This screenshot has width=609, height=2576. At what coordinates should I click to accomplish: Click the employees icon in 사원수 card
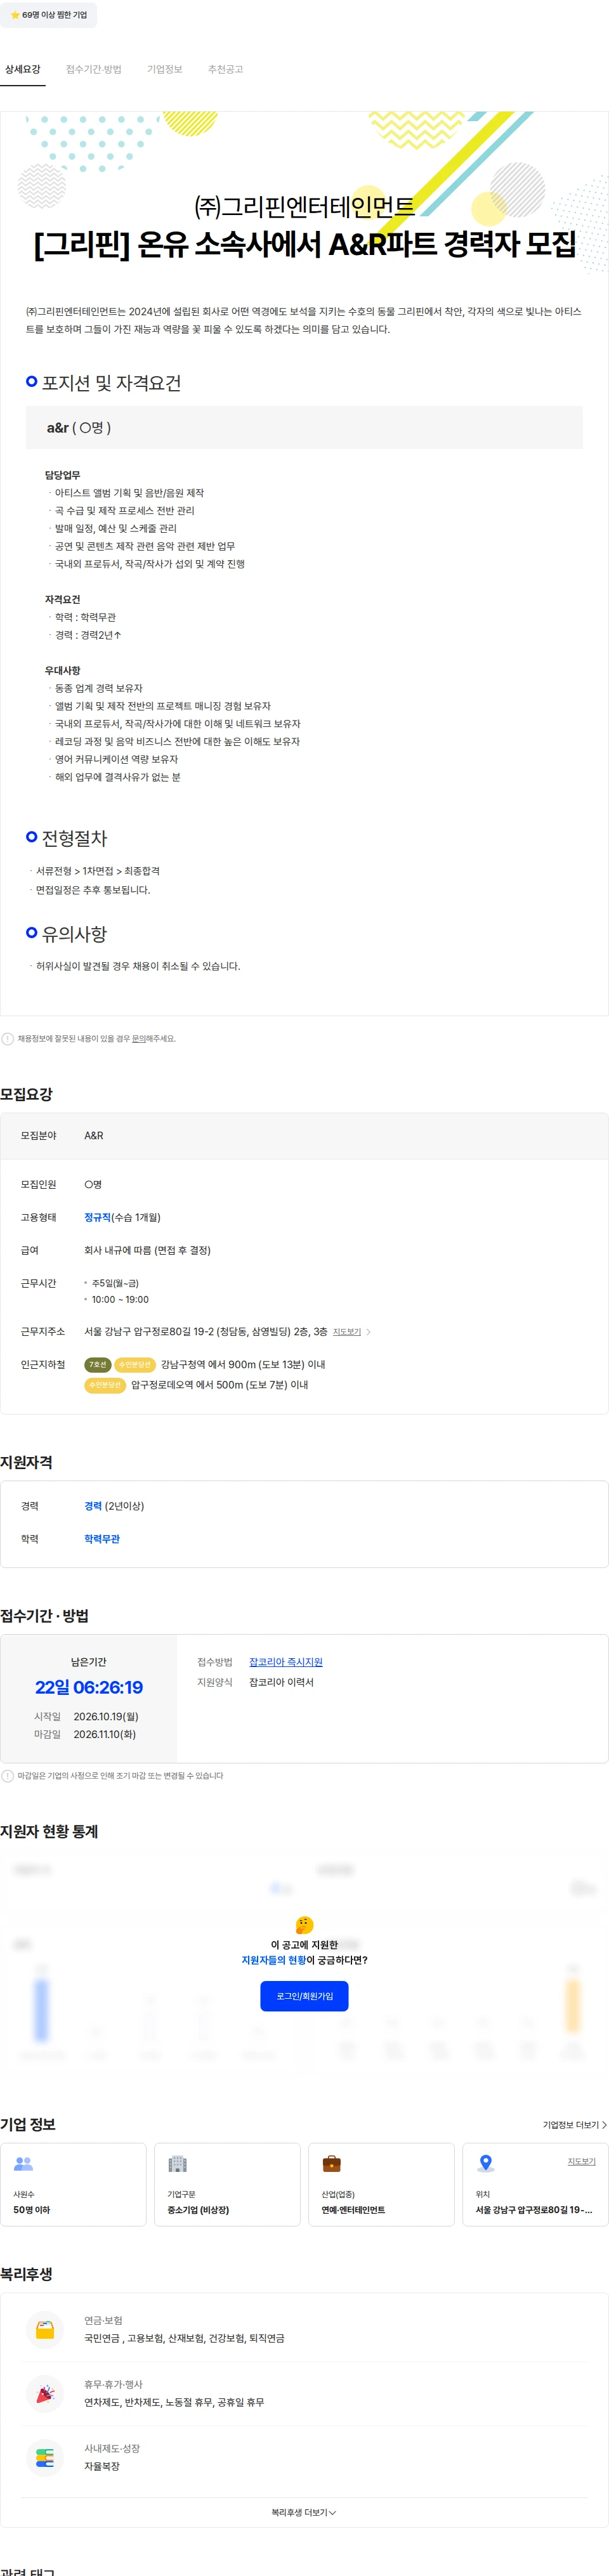[23, 2164]
